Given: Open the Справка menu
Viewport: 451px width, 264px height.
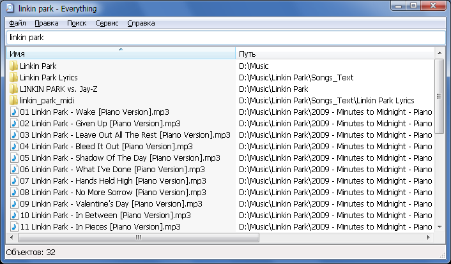Looking at the screenshot, I should click(x=141, y=23).
